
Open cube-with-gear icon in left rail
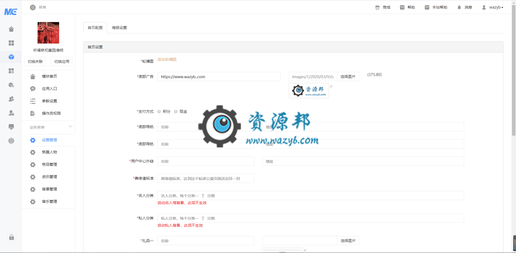[11, 85]
